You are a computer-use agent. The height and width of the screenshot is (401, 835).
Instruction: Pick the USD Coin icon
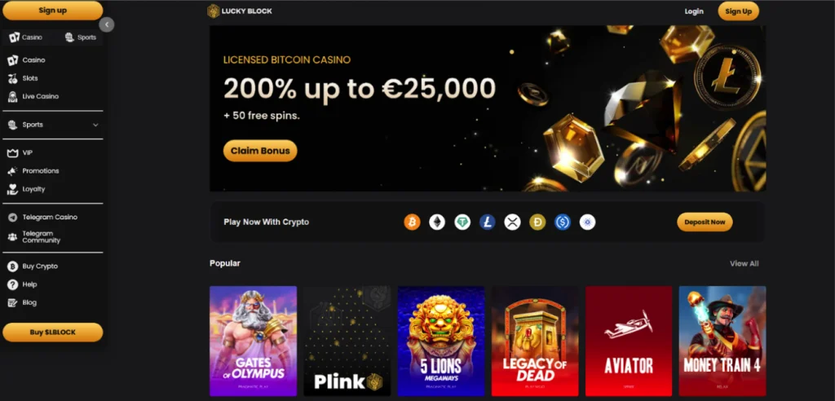563,222
